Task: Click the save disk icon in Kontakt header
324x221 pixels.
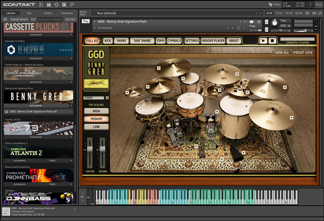Action: (x=49, y=5)
